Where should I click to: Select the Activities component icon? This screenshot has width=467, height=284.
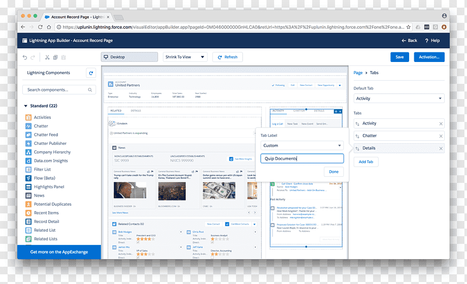click(x=28, y=117)
